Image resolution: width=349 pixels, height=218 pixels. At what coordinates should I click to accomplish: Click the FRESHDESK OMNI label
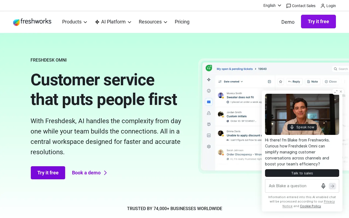pos(49,60)
